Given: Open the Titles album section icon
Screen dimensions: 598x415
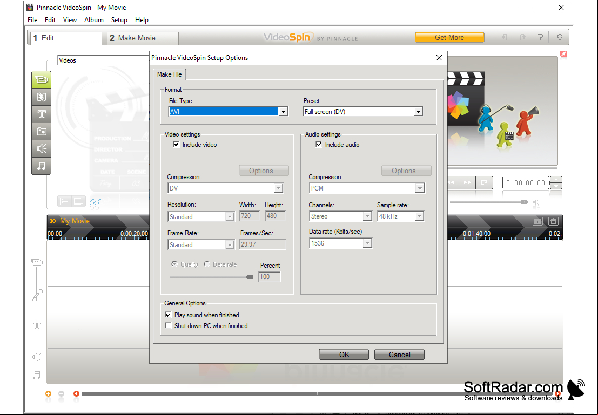Looking at the screenshot, I should point(41,114).
